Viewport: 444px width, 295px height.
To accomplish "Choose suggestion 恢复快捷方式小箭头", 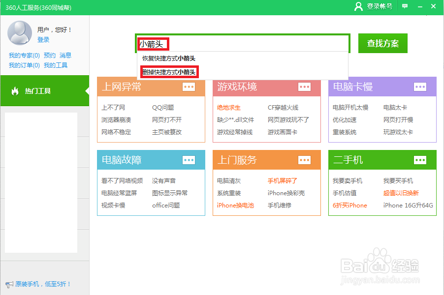I will coord(169,59).
